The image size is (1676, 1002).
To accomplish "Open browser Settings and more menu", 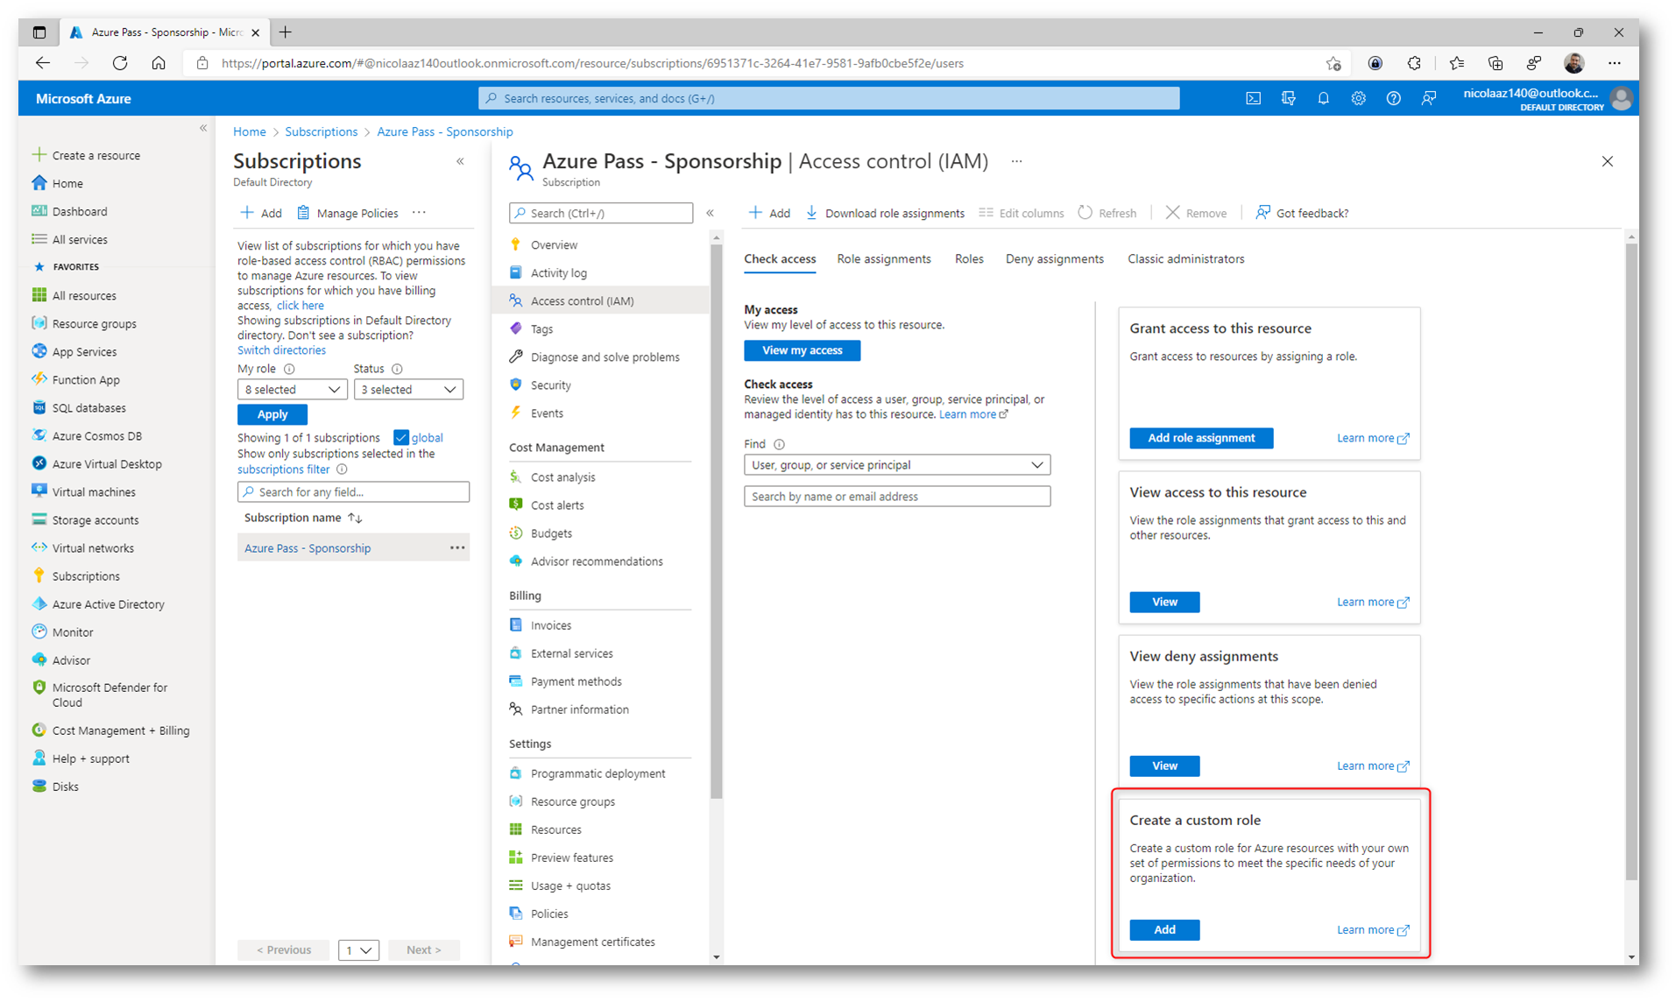I will coord(1615,63).
